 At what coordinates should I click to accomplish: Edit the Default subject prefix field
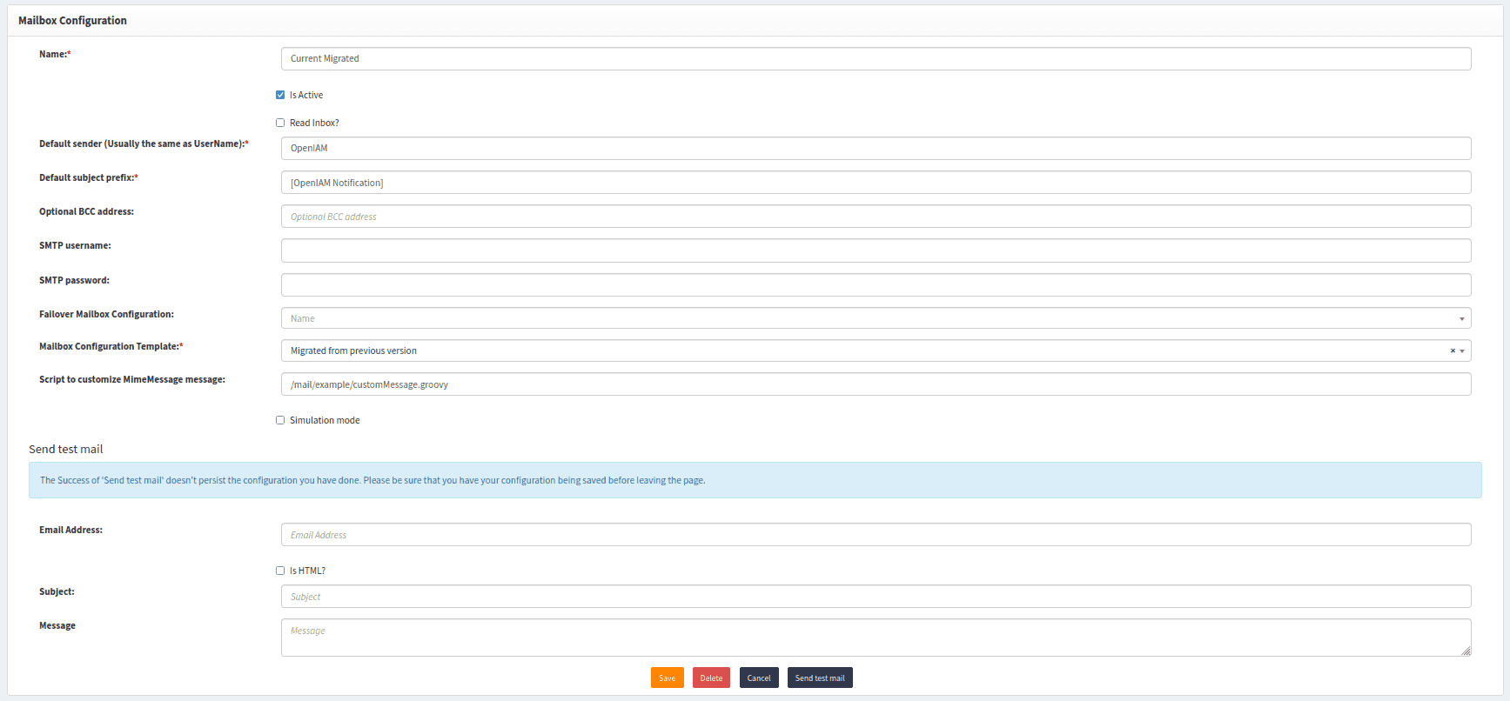(x=875, y=183)
